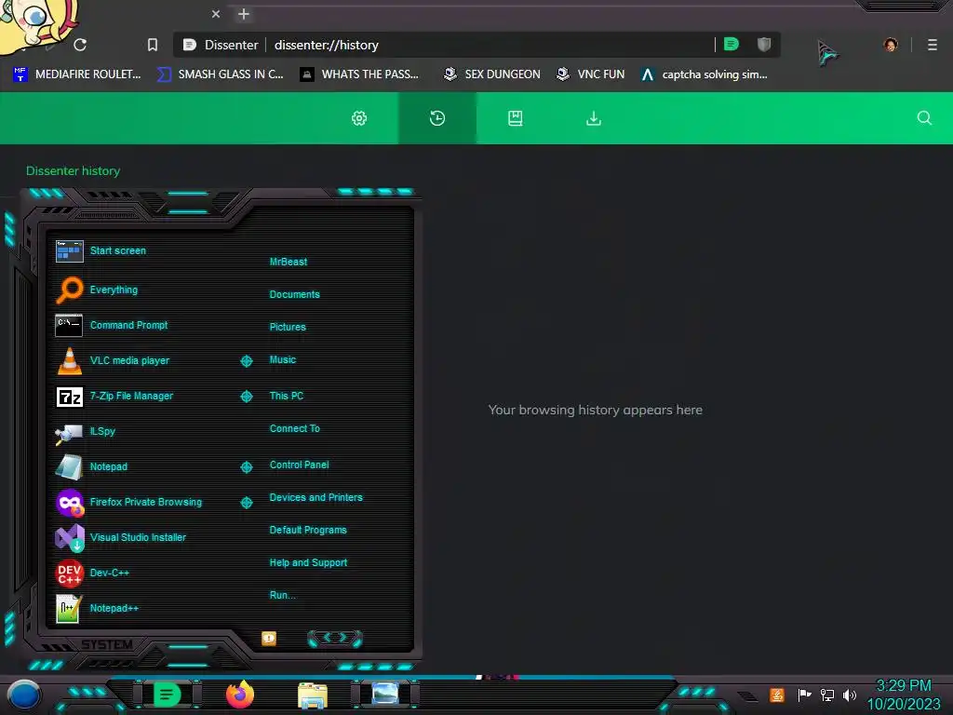The image size is (953, 715).
Task: Click the volume speaker tray icon
Action: [x=849, y=695]
